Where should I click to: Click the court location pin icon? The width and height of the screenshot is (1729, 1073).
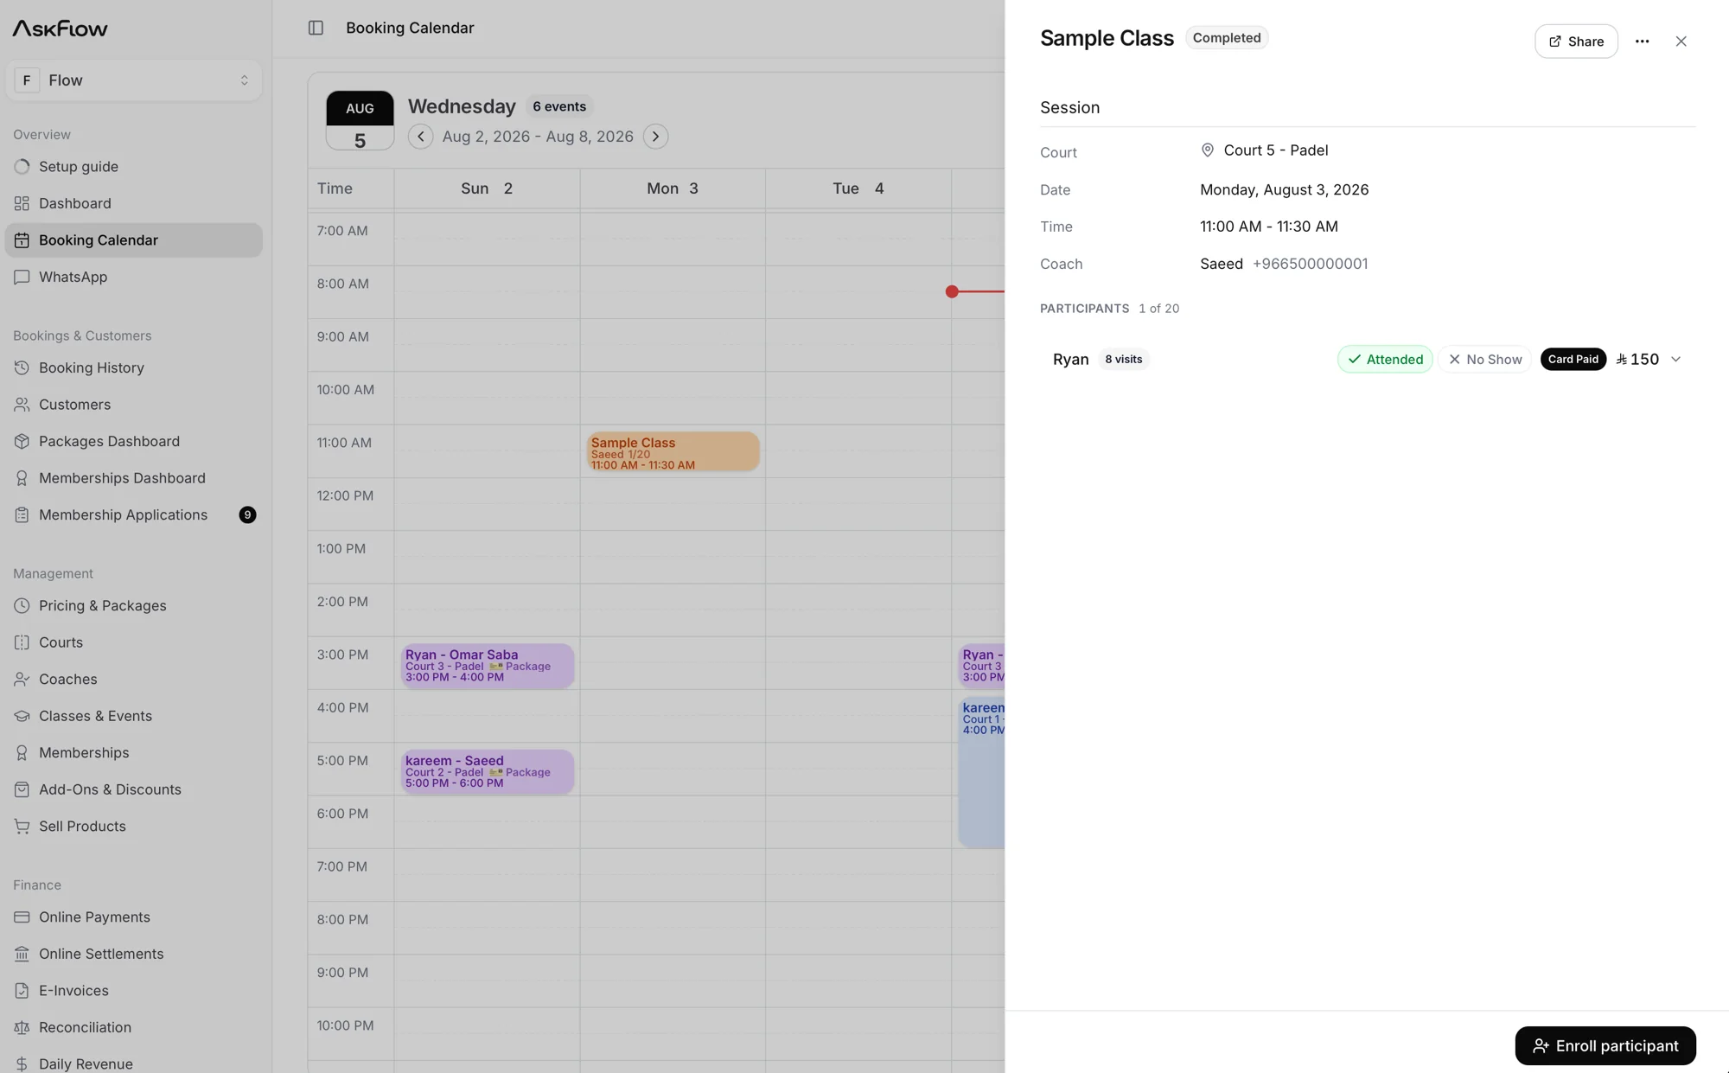1208,150
